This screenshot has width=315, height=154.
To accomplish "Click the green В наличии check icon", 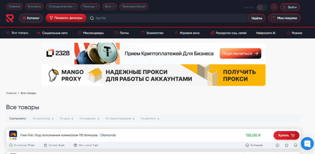I will (11, 145).
